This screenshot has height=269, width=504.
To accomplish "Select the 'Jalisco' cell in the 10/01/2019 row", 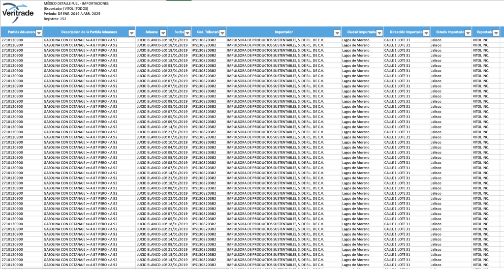I will tap(451, 142).
